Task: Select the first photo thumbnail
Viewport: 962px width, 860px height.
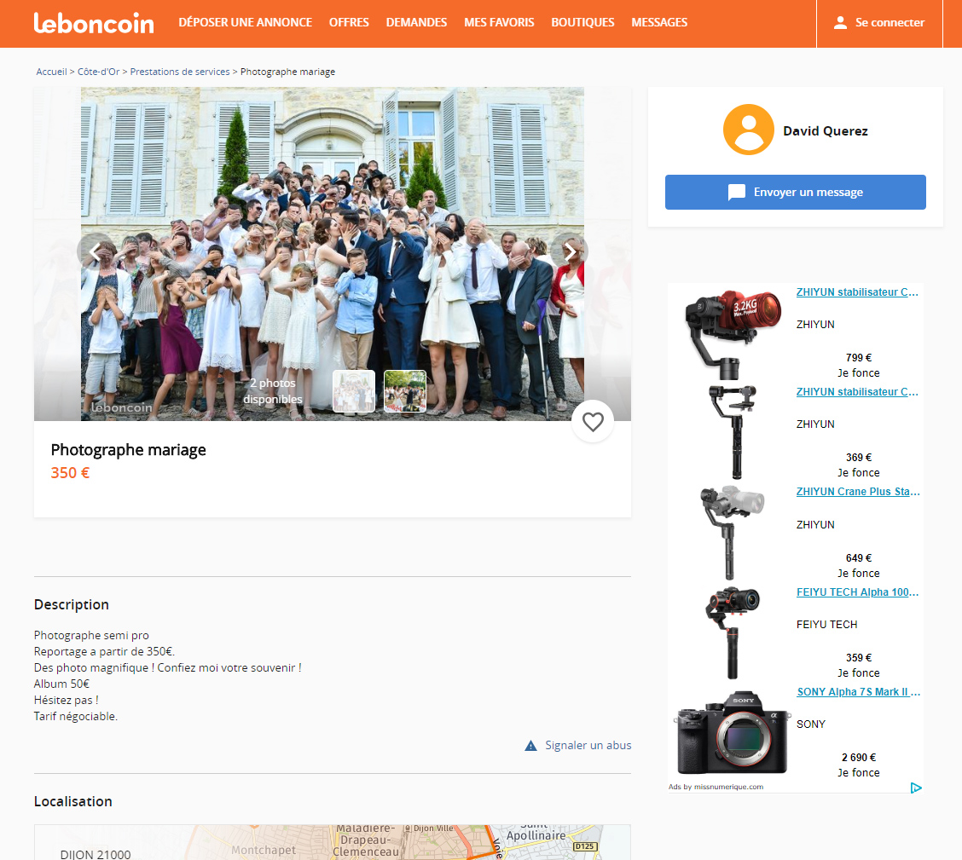Action: 353,391
